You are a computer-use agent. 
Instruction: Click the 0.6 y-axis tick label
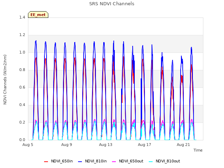(x=22, y=87)
